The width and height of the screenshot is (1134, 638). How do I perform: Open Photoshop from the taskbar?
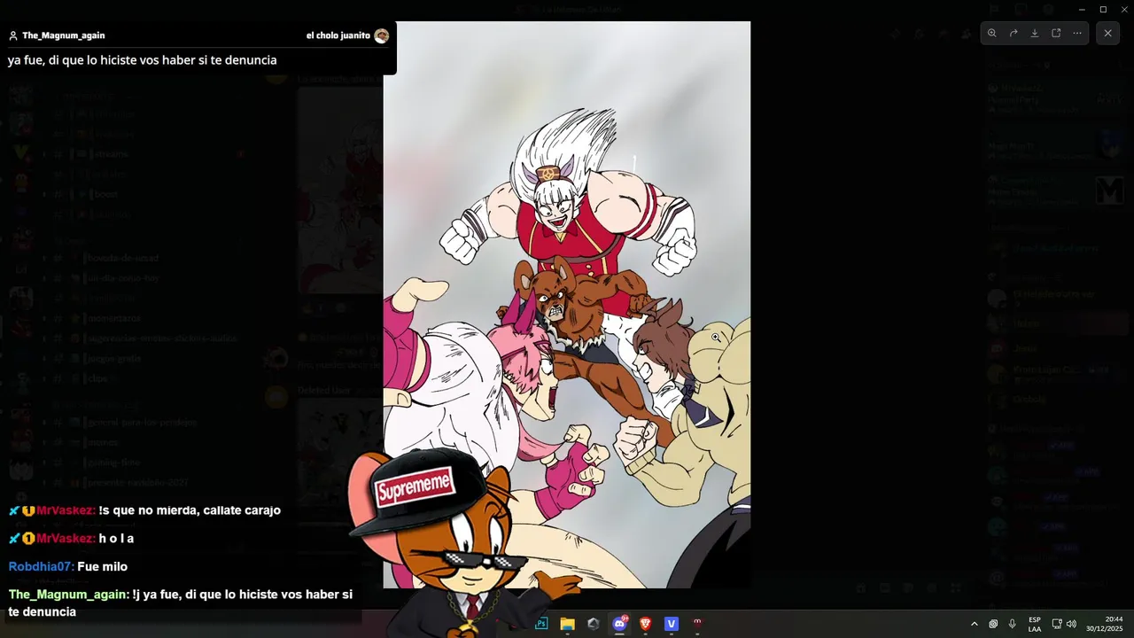pos(541,624)
